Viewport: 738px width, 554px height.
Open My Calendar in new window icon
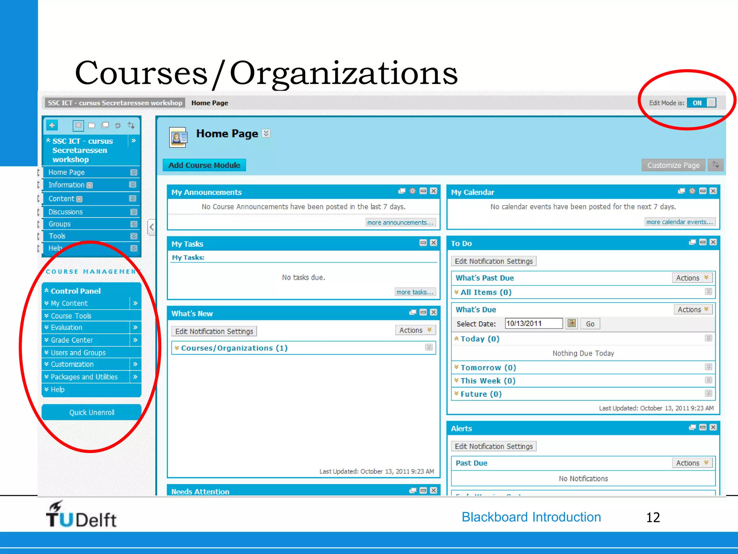coord(681,191)
